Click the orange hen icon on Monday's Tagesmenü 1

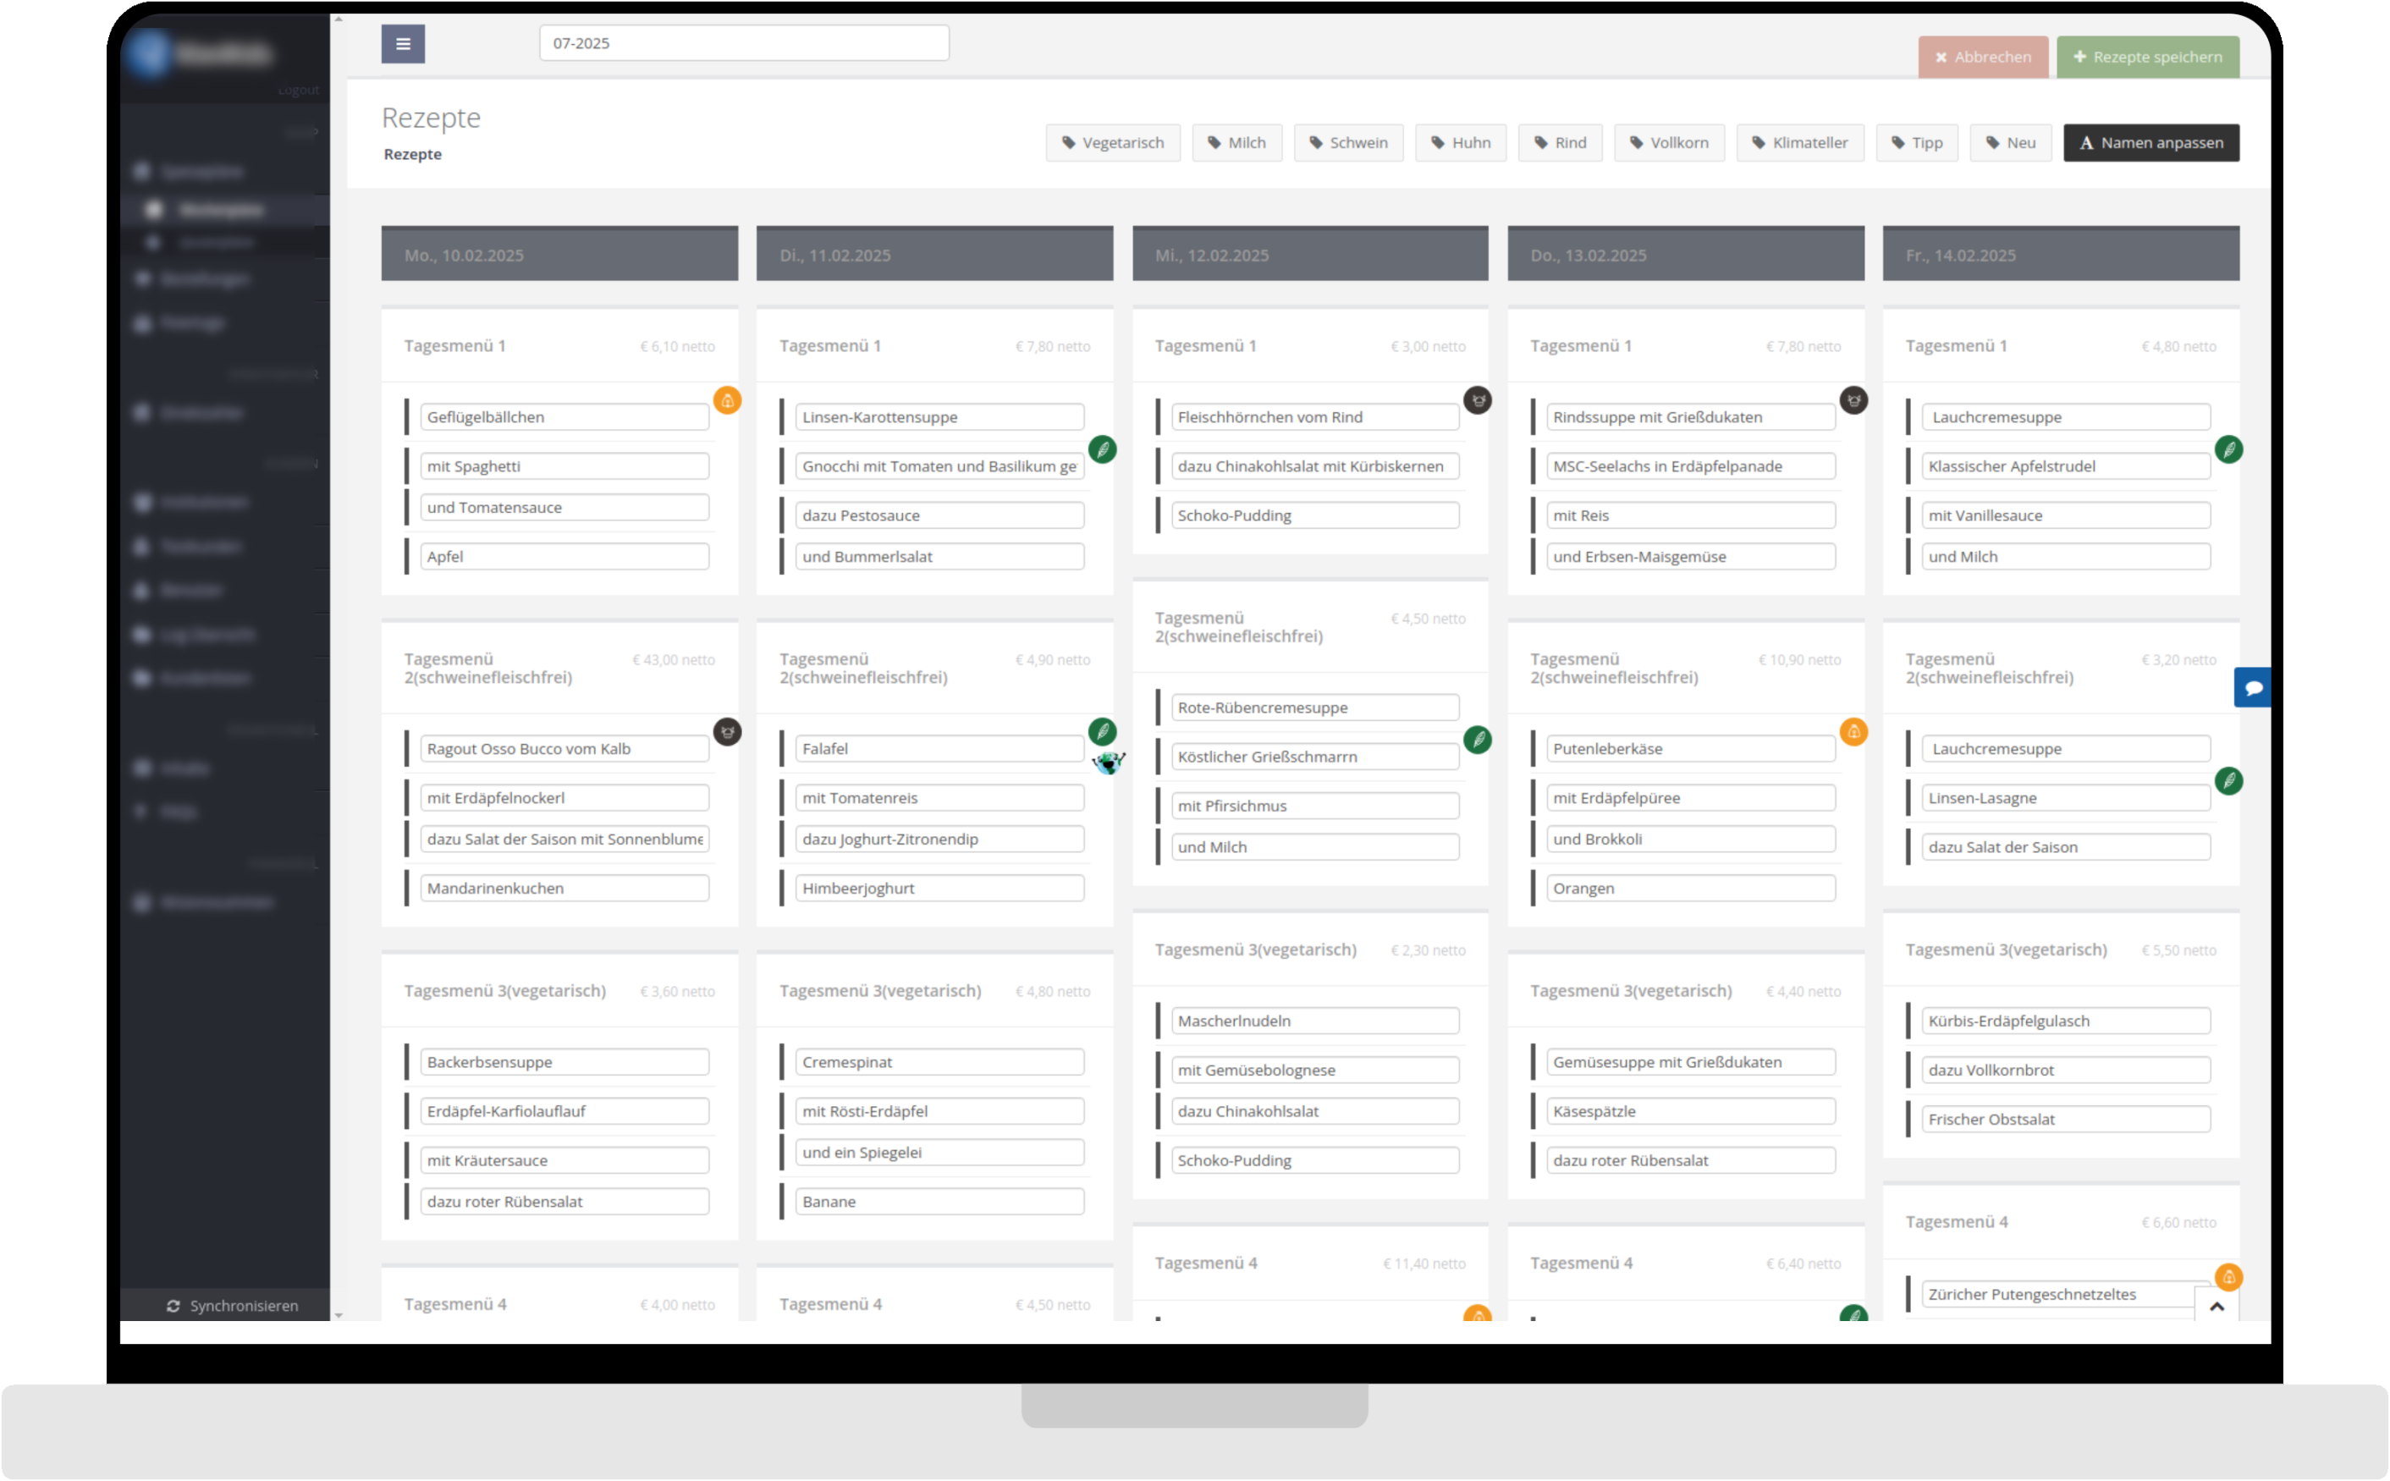pyautogui.click(x=727, y=400)
